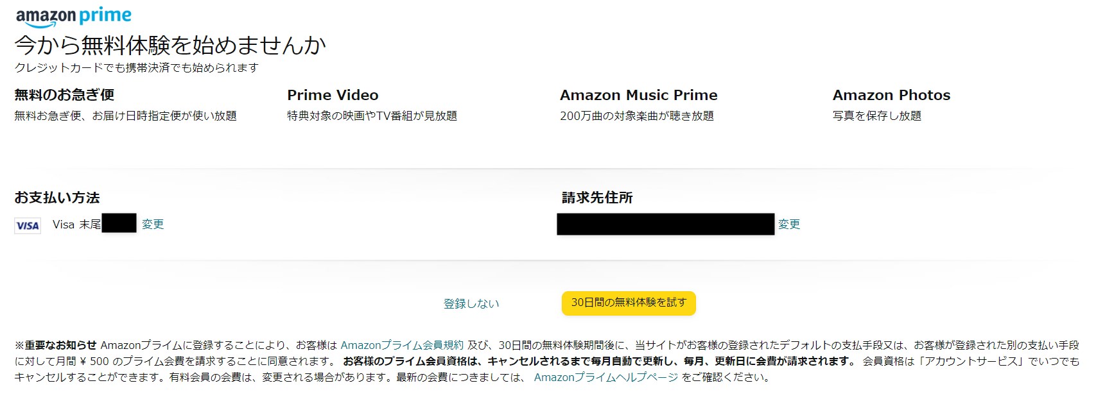1096x399 pixels.
Task: Decline registration with 登録しない link
Action: [471, 303]
